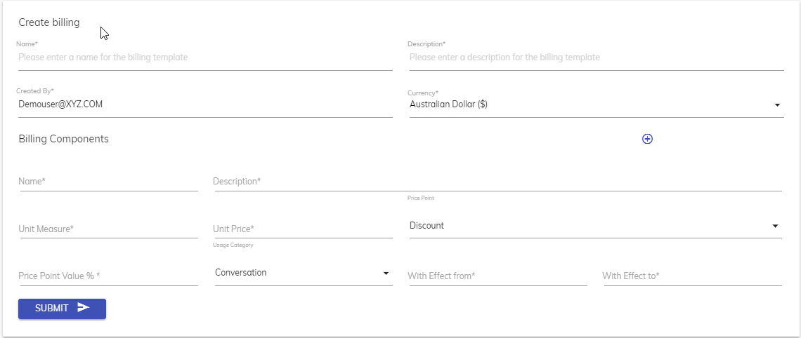Click into the Unit Price field
The height and width of the screenshot is (338, 801).
[x=302, y=229]
